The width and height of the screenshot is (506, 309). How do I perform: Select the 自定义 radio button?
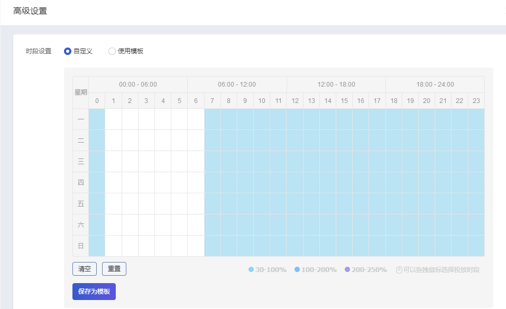pos(68,51)
